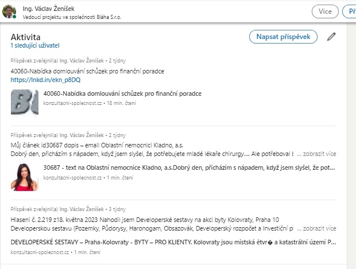Open the woman in red article thumbnail
Image resolution: width=356 pixels, height=269 pixels.
[25, 177]
